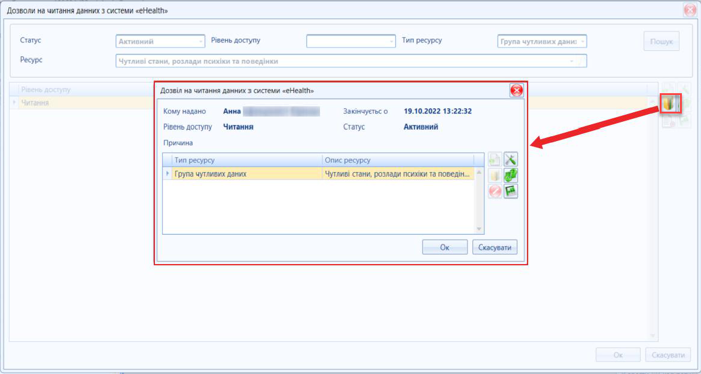Select the «Група чутливих даних» cell
Viewport: 701px width, 374px height.
pos(247,174)
